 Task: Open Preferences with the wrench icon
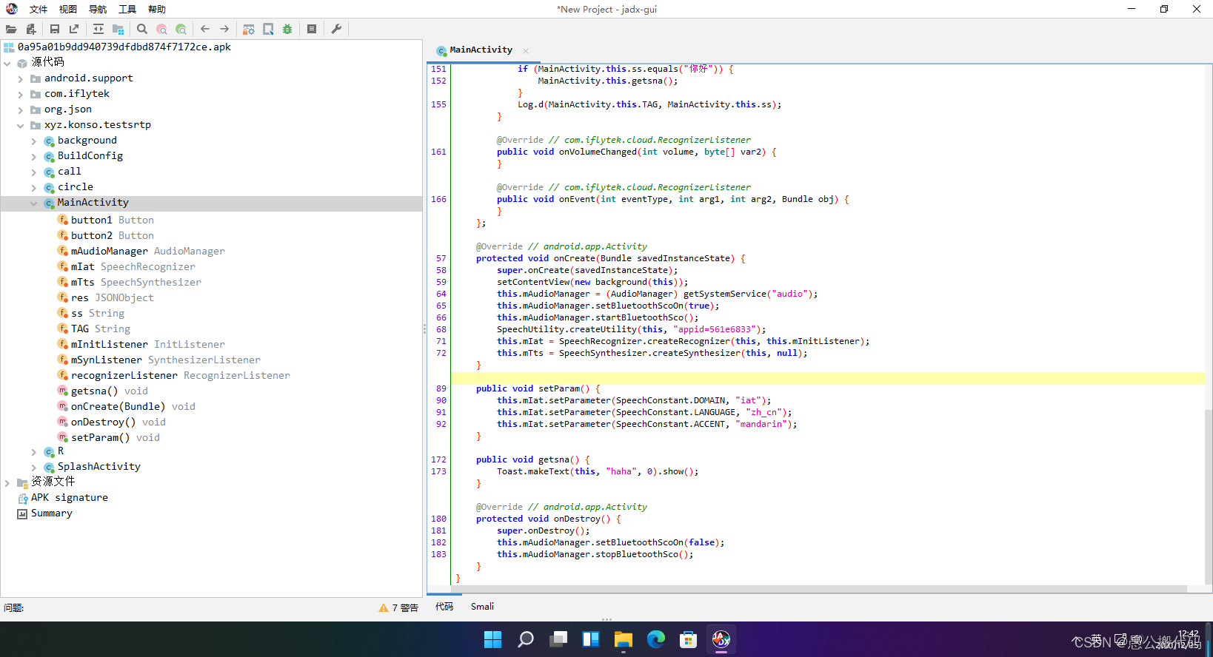[x=336, y=29]
